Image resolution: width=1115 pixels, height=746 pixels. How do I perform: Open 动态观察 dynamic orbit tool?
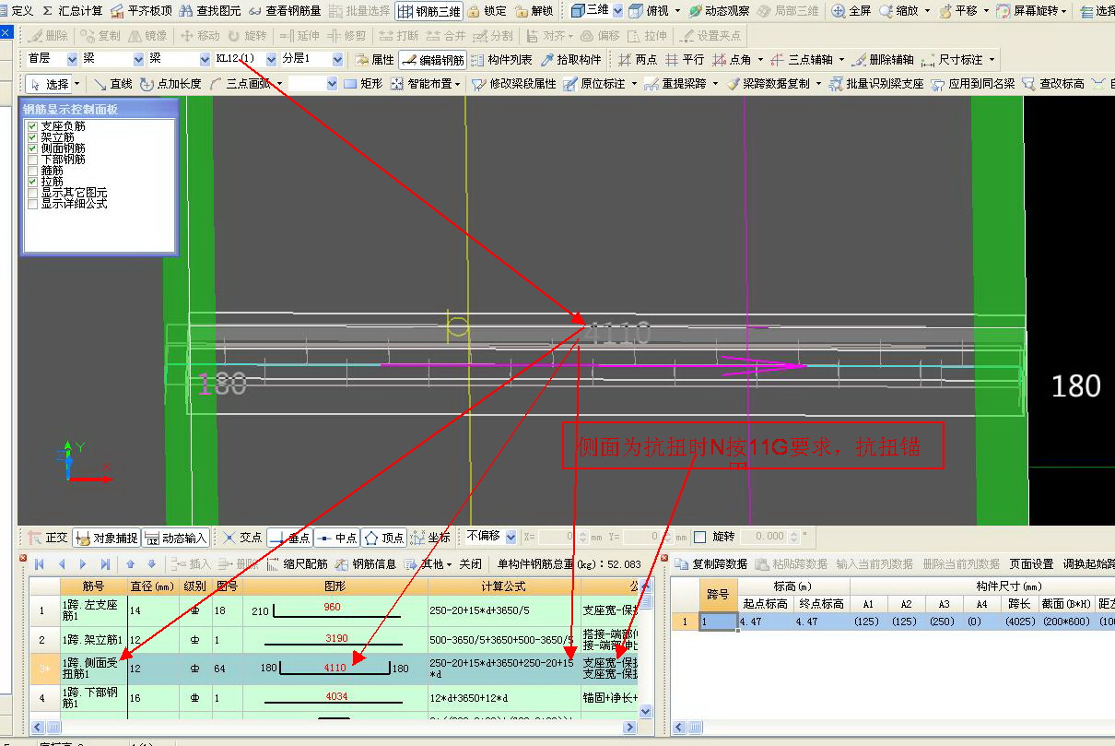tap(718, 11)
